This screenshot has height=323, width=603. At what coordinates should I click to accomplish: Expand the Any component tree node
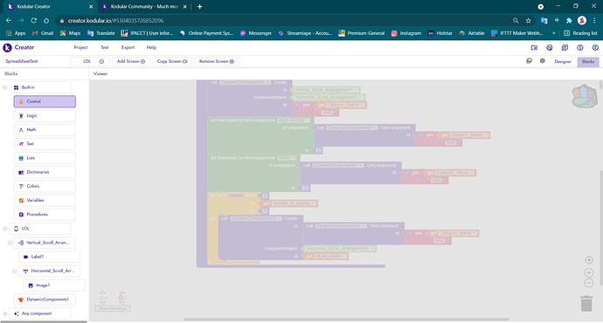pyautogui.click(x=5, y=313)
